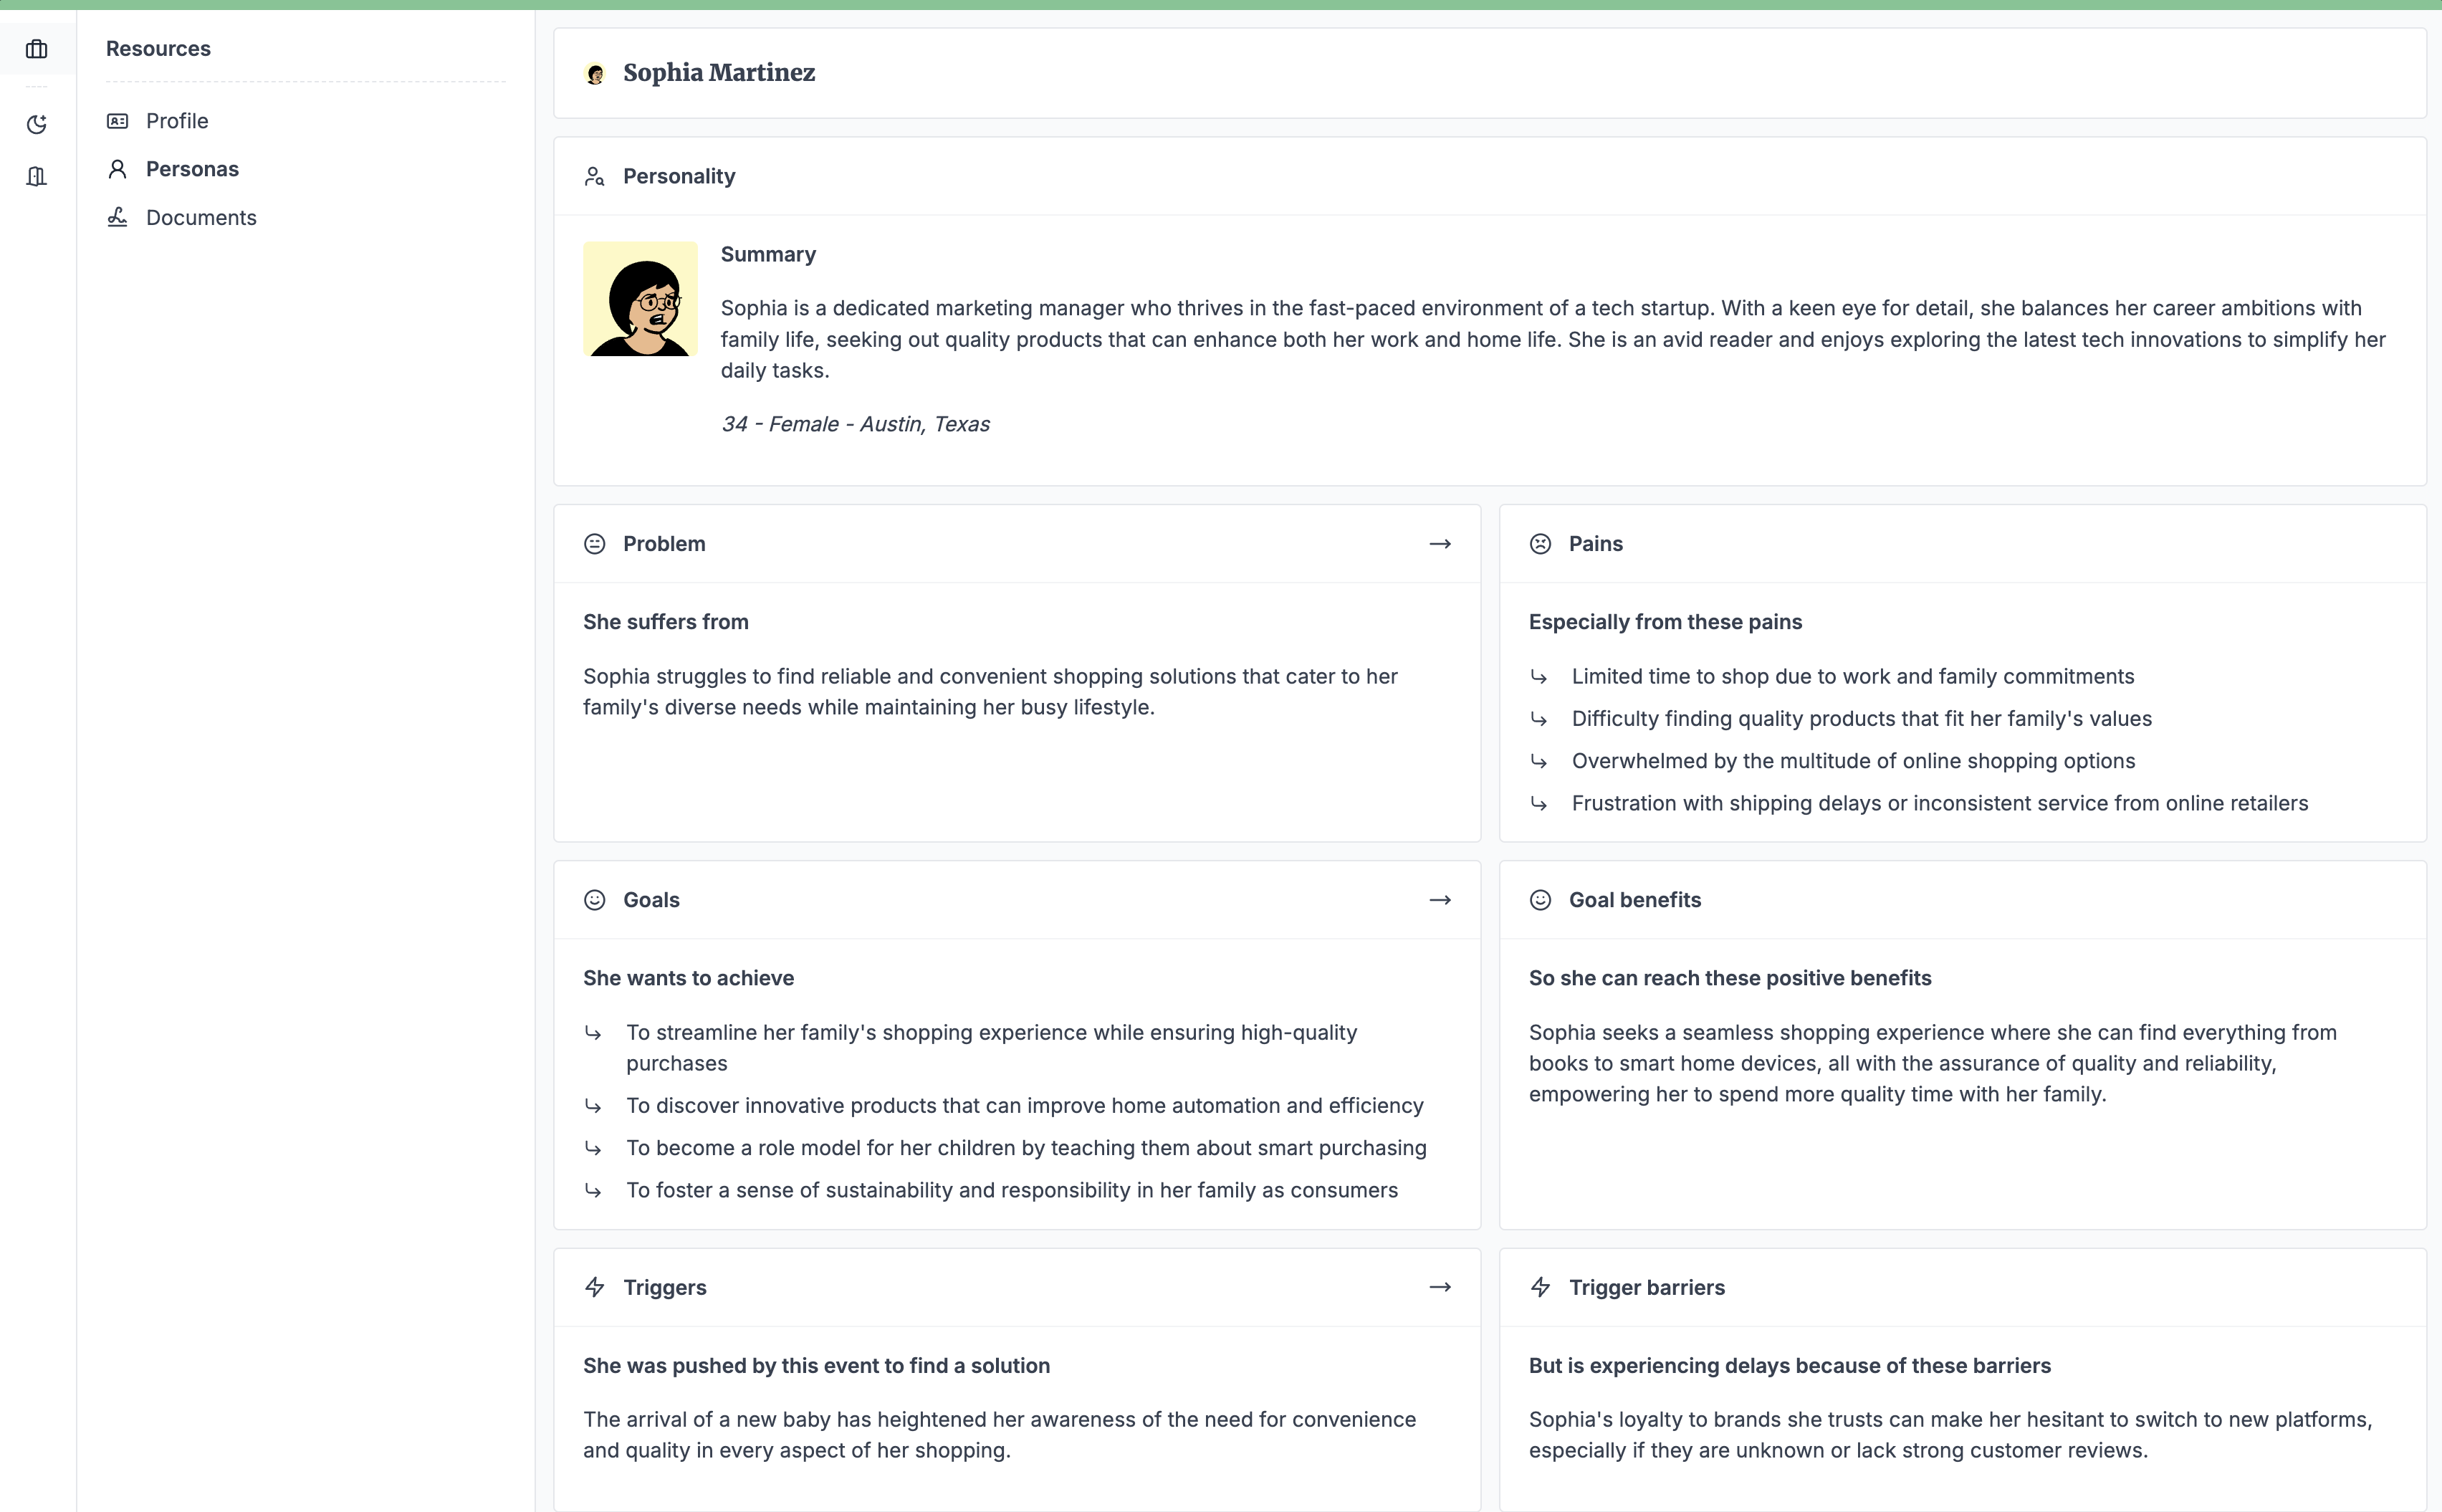Click the moon-arrow history icon in rail

pos(37,124)
